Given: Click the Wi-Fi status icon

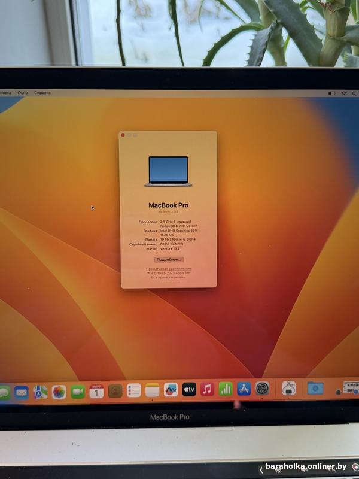Looking at the screenshot, I should click(x=343, y=93).
